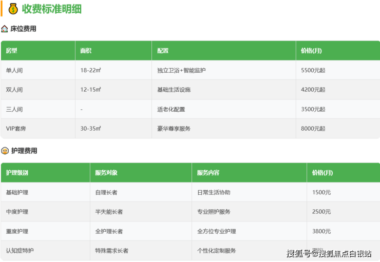
Task: Click the 独立卫浴+智能监护 cell
Action: click(181, 70)
